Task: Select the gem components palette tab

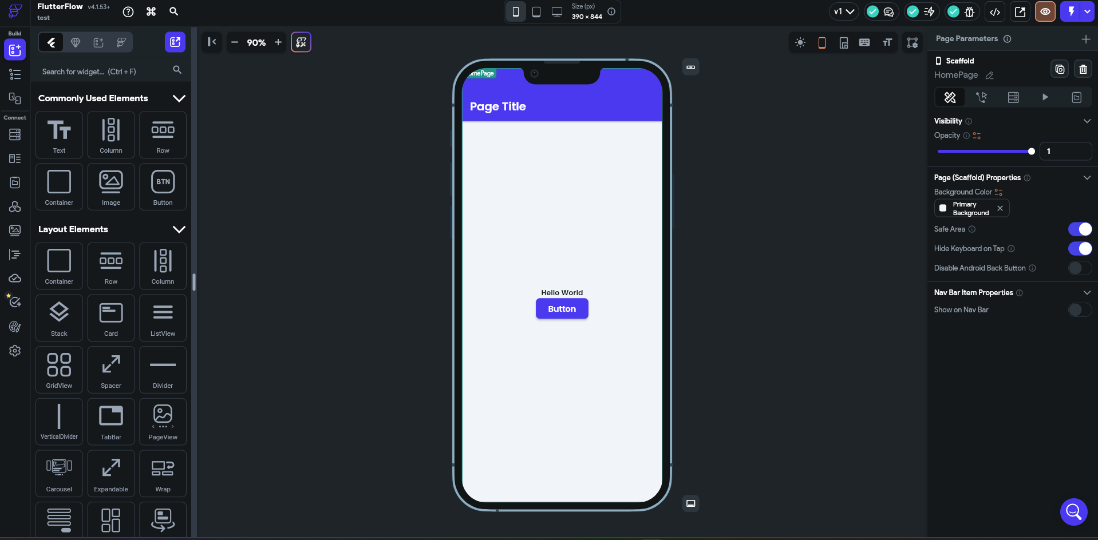Action: pyautogui.click(x=75, y=42)
